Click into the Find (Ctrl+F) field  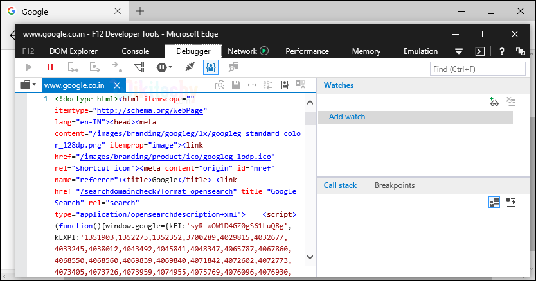pyautogui.click(x=478, y=69)
